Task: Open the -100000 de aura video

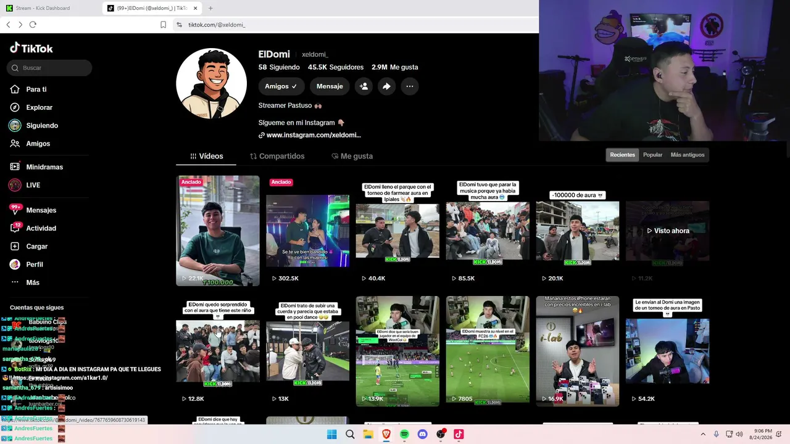Action: click(x=577, y=231)
